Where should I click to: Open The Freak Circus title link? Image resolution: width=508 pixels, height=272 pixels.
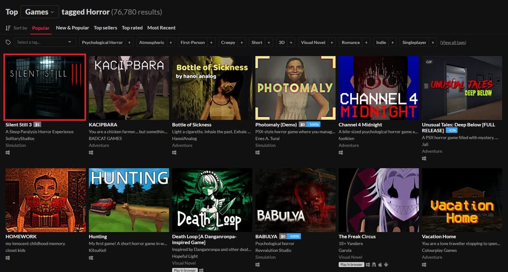tap(357, 237)
